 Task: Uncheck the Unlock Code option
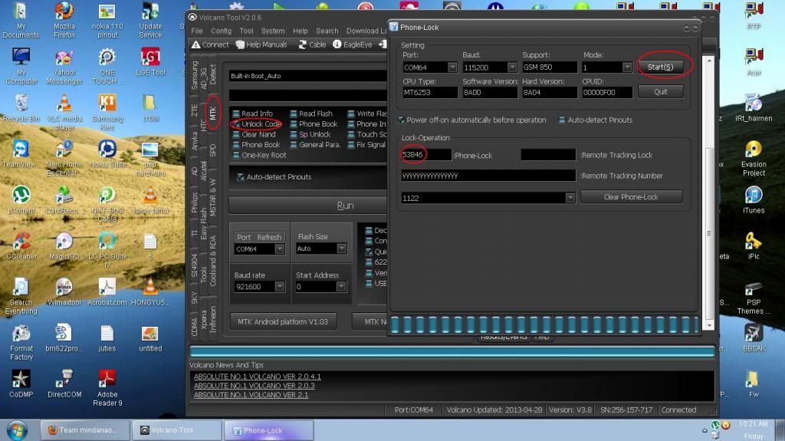(237, 124)
